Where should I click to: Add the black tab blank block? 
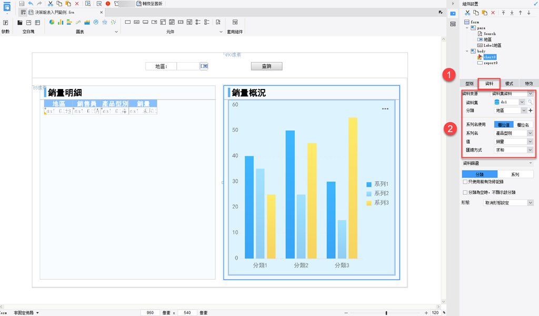[20, 22]
